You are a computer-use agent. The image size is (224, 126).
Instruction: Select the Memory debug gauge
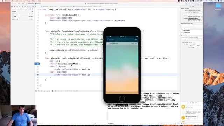[22, 14]
